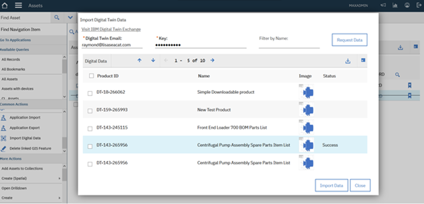Screen dimensions: 424x204
Task: Click the bookmark icon in the highlighted asset row
Action: (x=410, y=96)
